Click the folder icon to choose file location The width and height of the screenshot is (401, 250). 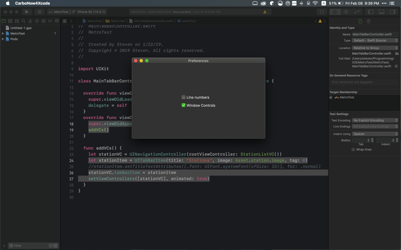coord(396,53)
